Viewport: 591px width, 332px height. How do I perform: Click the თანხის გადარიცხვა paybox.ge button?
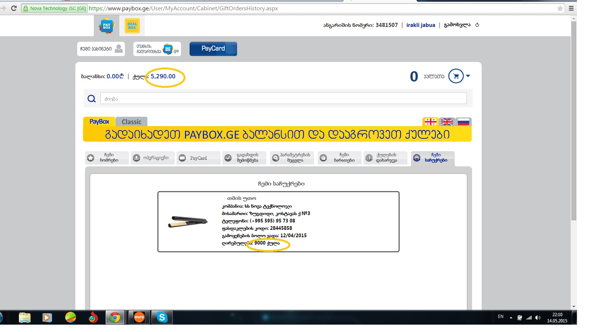[157, 49]
